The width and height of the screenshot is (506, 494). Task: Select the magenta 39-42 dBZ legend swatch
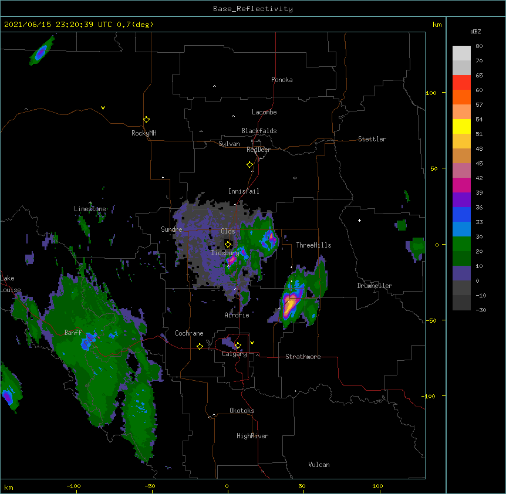[x=461, y=185]
